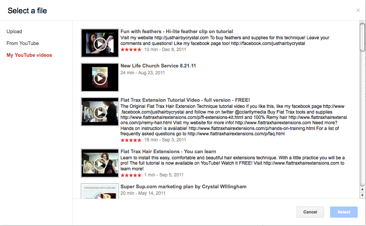Play the Flat Trax Hair Extensions thumbnail

coord(100,163)
